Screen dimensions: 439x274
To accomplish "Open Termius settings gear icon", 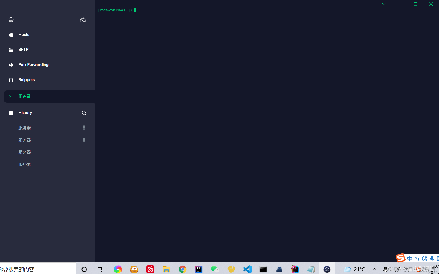I will tap(11, 20).
